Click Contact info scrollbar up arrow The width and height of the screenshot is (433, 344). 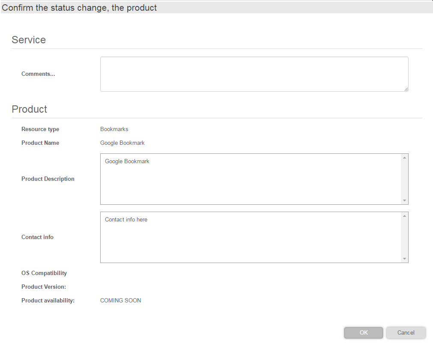click(x=405, y=216)
